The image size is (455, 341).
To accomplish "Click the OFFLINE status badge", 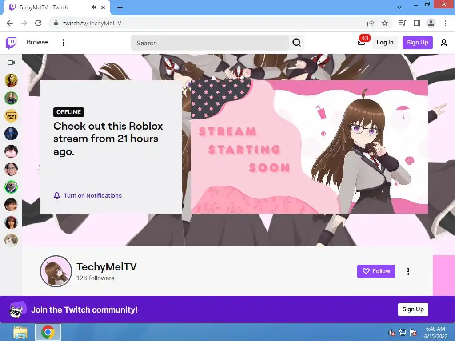I will pos(68,112).
